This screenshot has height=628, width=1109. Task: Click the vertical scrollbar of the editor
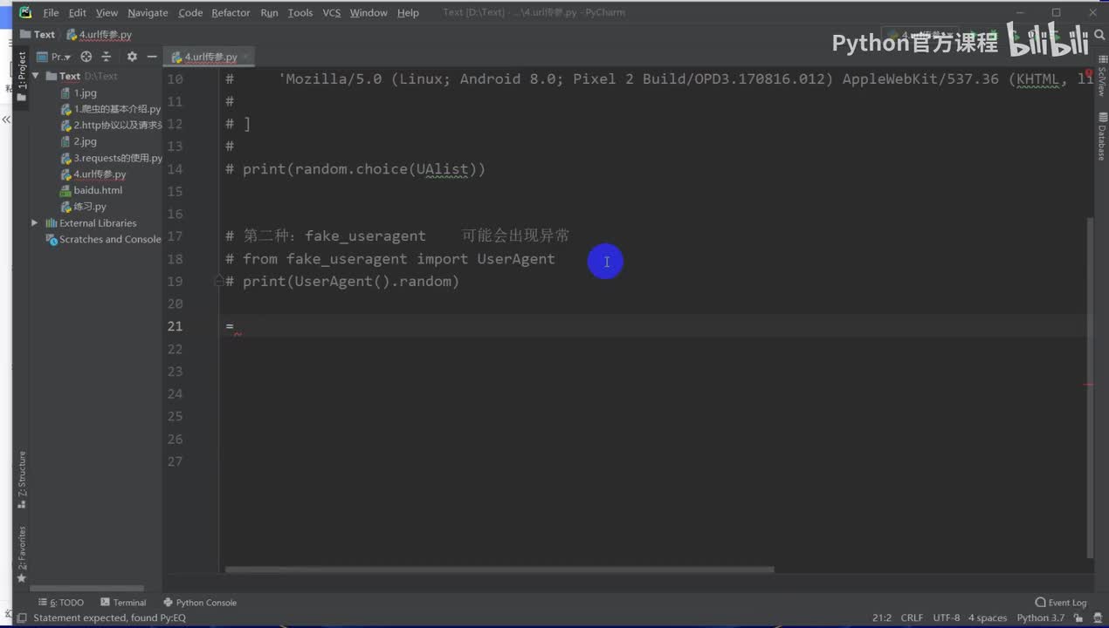coord(1088,388)
